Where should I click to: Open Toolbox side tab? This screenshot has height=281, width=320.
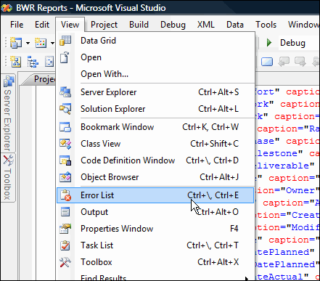coord(8,177)
